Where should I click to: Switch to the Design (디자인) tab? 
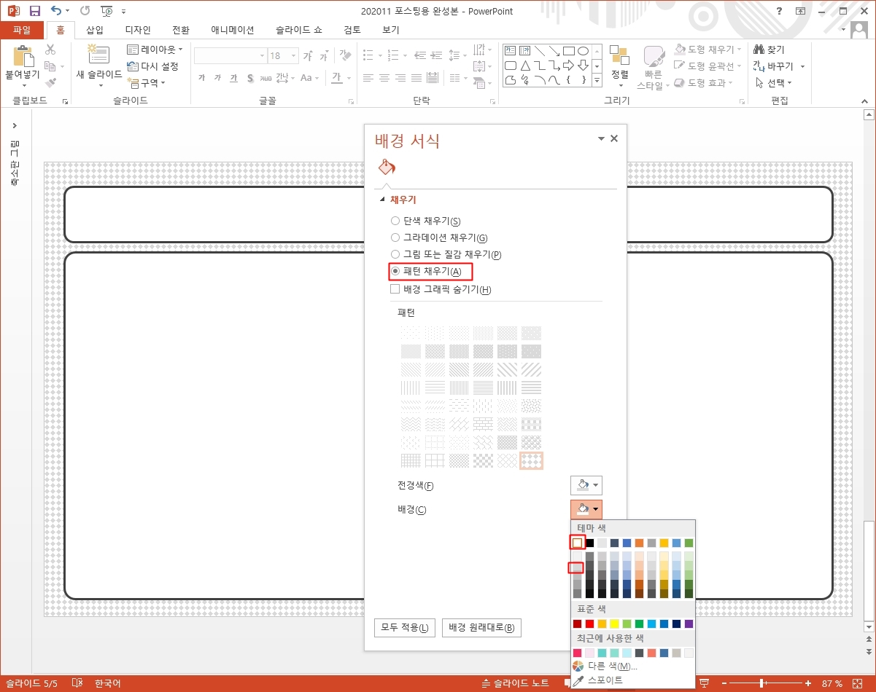138,30
